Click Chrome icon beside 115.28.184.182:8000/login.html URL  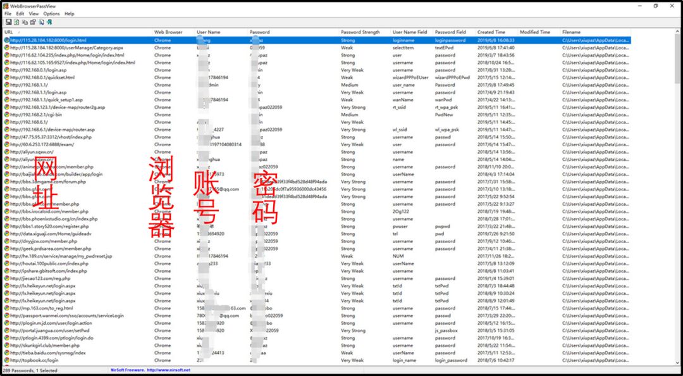pos(6,40)
